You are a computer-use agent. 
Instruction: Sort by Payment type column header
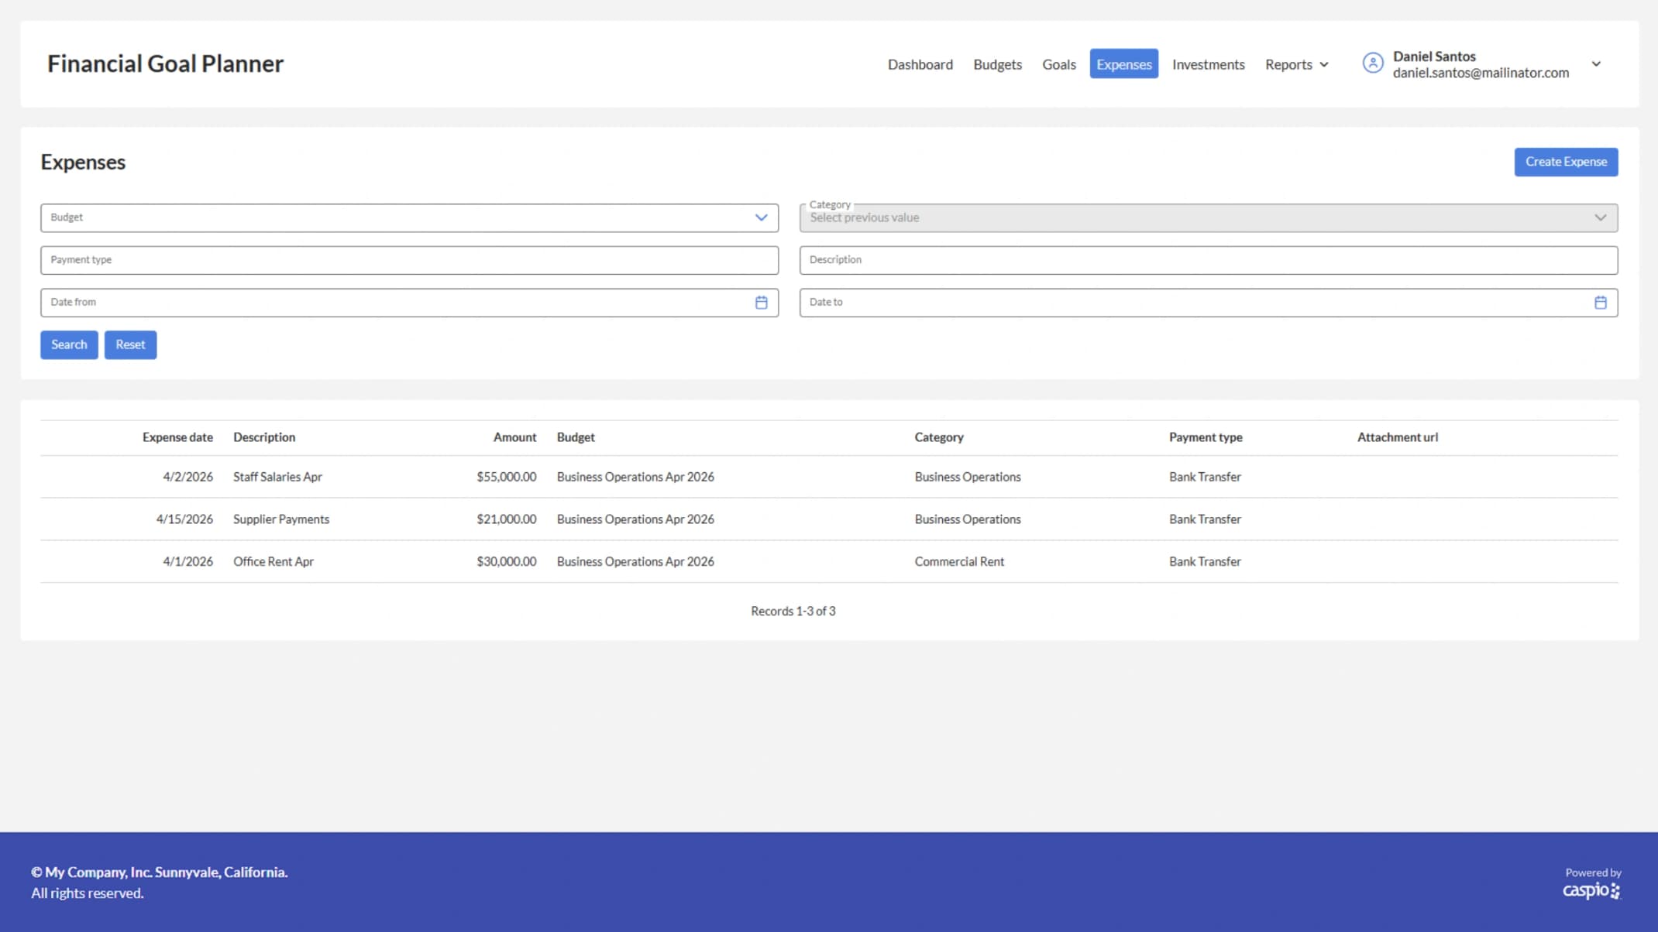(1206, 437)
